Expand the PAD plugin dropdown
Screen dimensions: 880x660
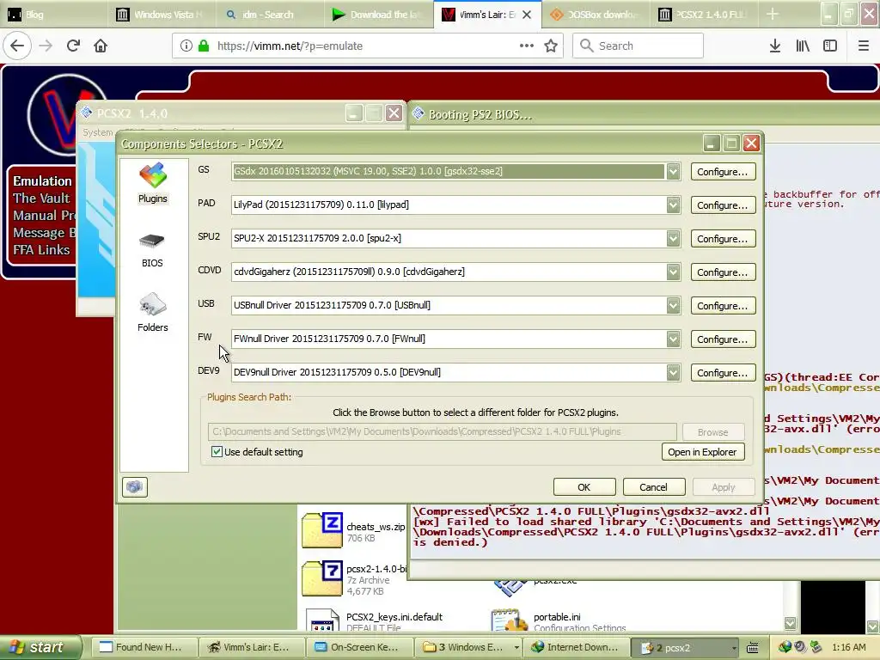coord(673,205)
